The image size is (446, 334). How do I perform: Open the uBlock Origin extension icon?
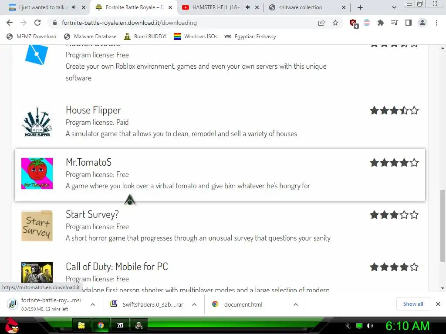pos(354,23)
